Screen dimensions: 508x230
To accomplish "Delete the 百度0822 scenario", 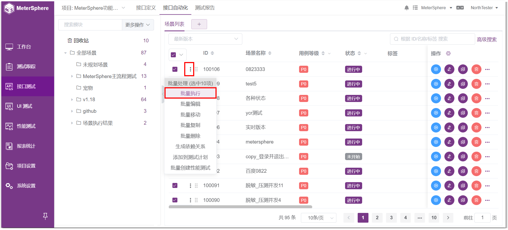I will (476, 171).
